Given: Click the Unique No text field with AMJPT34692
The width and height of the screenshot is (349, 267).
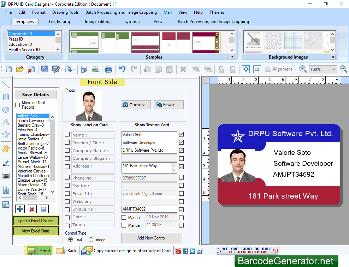Looking at the screenshot, I should pos(149,209).
